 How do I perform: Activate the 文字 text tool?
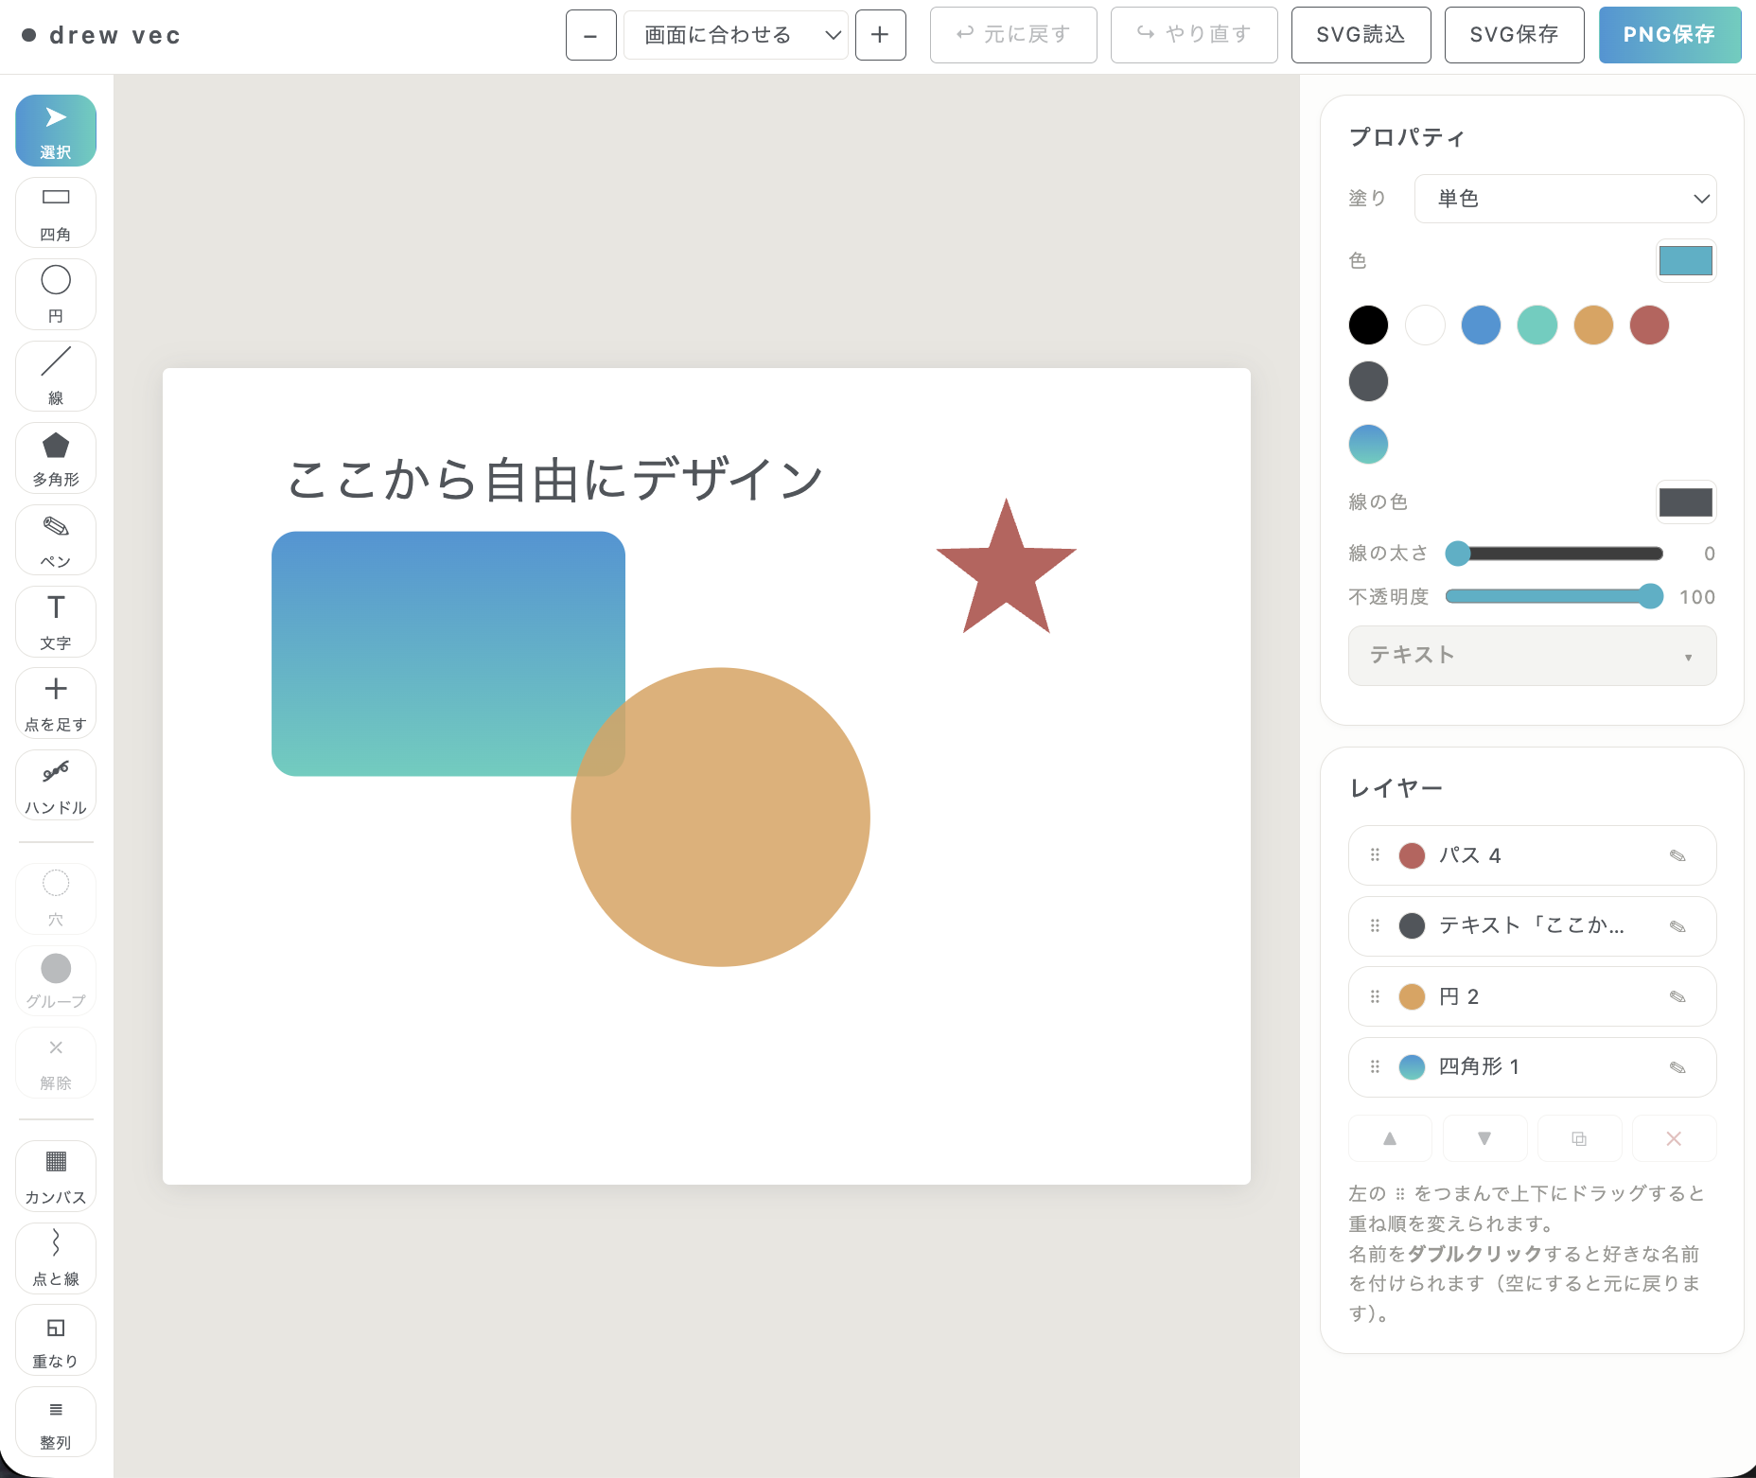point(56,622)
